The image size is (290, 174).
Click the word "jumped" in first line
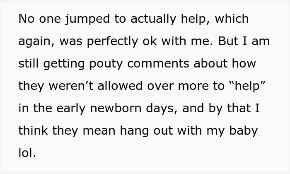click(x=87, y=19)
